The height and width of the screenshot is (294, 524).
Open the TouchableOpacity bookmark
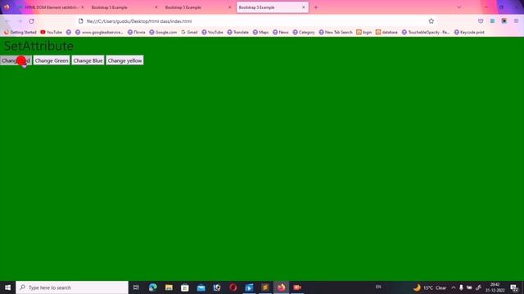[426, 33]
